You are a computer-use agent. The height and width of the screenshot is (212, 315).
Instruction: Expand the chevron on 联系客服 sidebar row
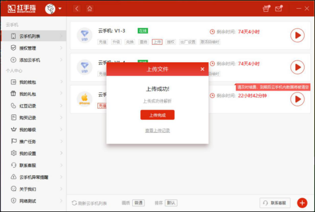click(x=61, y=165)
